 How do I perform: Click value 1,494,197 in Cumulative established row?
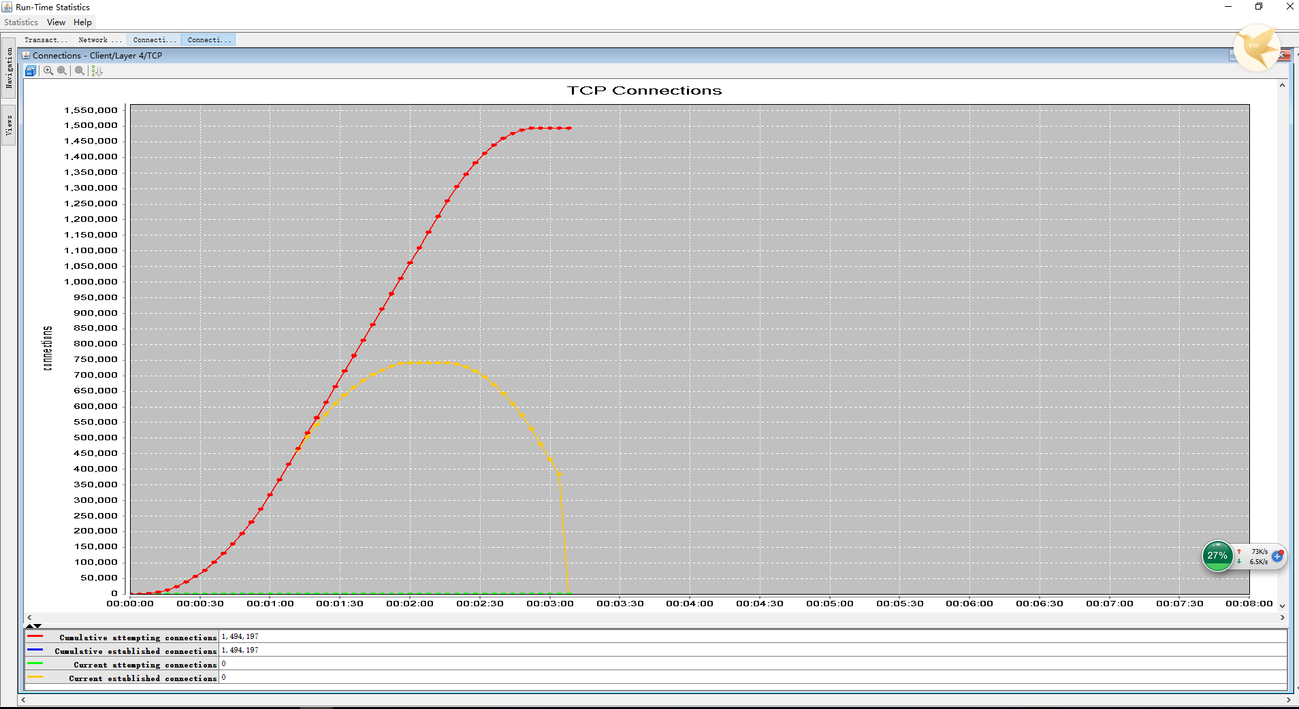(240, 650)
